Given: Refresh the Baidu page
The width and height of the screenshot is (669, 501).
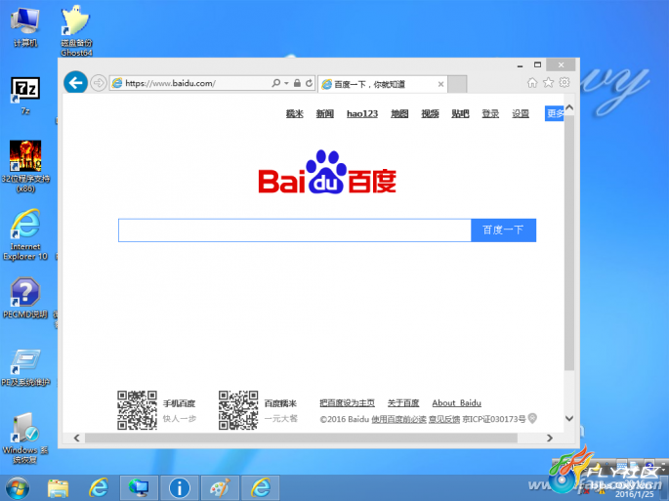Looking at the screenshot, I should (309, 83).
